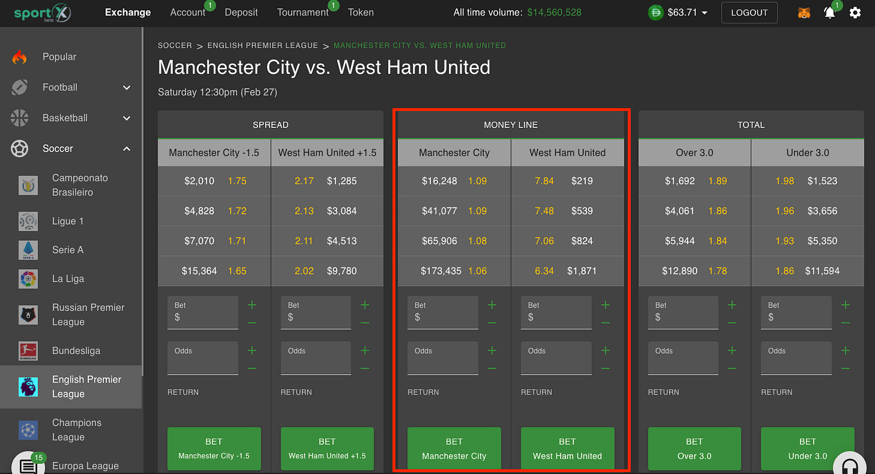Select West Ham United odds 7.06
The width and height of the screenshot is (875, 474).
click(544, 241)
